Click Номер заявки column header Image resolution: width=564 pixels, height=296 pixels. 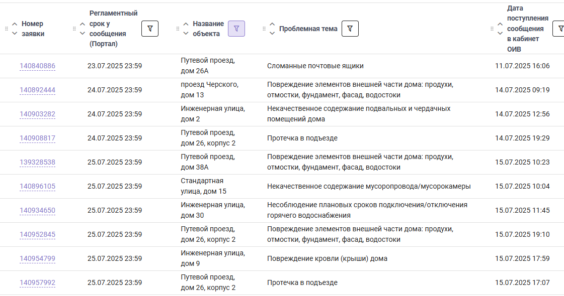pos(33,29)
